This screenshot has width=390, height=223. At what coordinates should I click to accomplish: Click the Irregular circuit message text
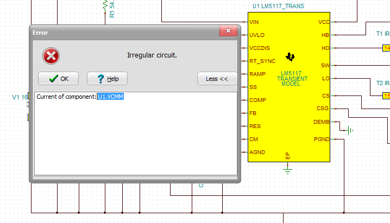click(152, 55)
